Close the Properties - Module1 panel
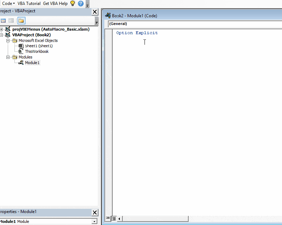The height and width of the screenshot is (225, 282). pyautogui.click(x=94, y=213)
